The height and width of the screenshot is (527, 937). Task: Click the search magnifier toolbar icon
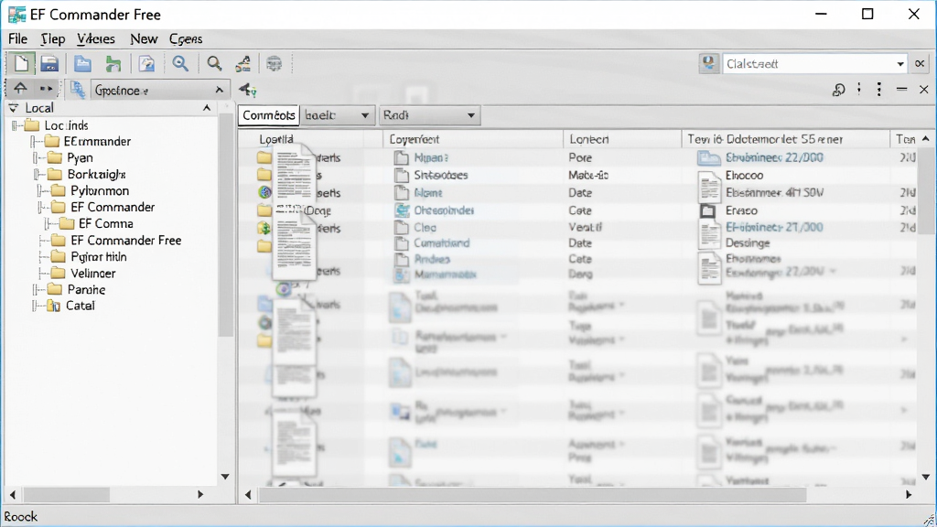point(214,63)
